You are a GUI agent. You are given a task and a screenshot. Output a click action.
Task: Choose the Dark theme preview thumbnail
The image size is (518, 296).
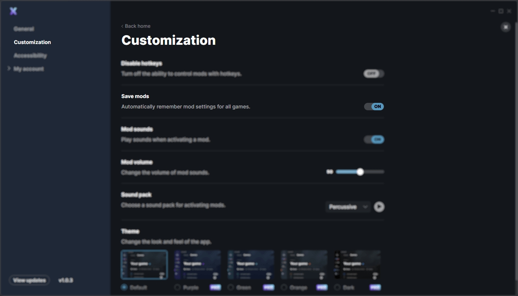(357, 265)
